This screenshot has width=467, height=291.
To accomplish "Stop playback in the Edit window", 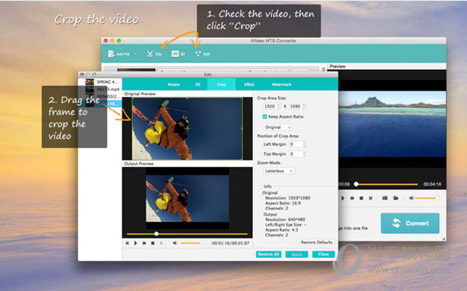I will [153, 243].
